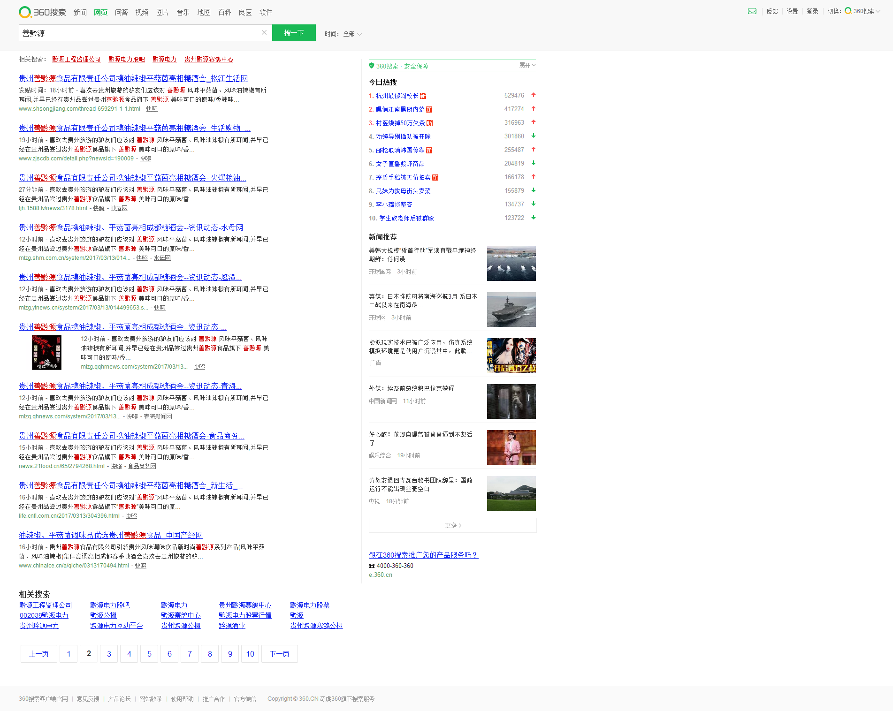Open the 青海新闻网 source link
The height and width of the screenshot is (711, 893).
[x=158, y=416]
